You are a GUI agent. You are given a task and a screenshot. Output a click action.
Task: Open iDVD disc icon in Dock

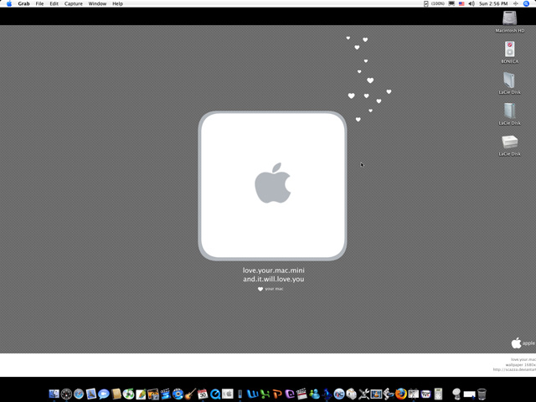click(x=178, y=394)
